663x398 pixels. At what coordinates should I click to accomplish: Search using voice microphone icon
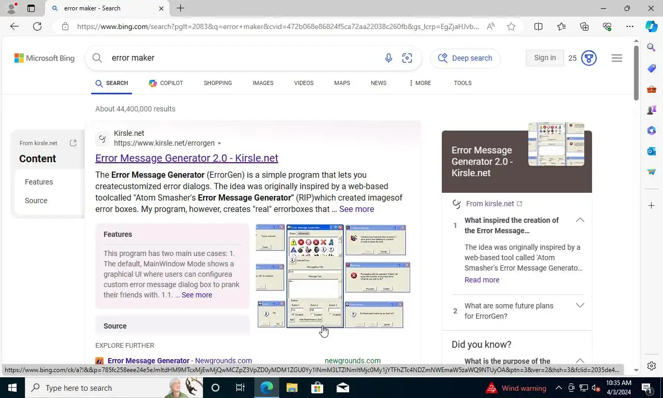[x=388, y=58]
